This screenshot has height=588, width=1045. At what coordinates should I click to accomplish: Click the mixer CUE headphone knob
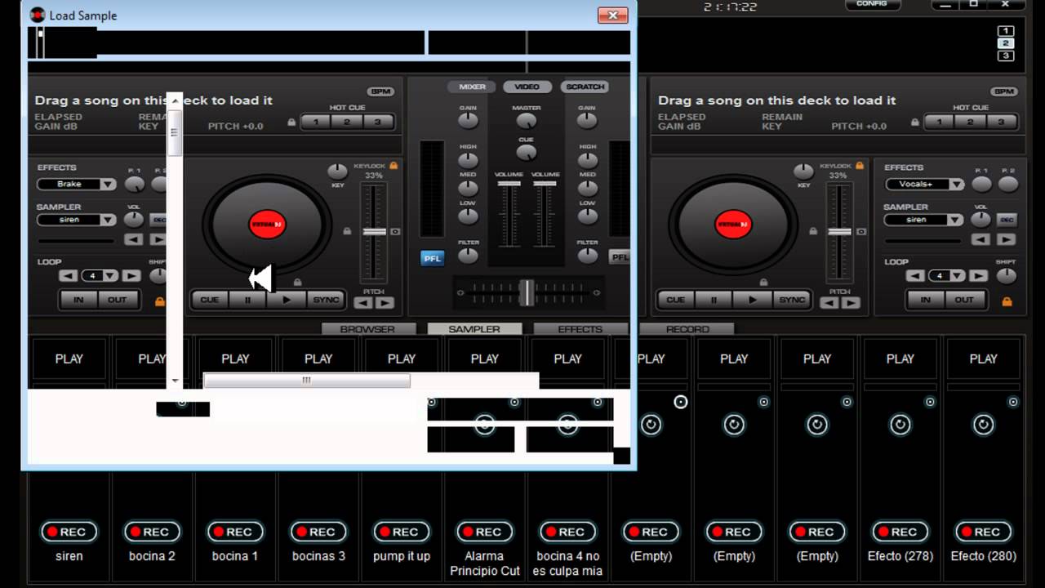click(x=527, y=152)
